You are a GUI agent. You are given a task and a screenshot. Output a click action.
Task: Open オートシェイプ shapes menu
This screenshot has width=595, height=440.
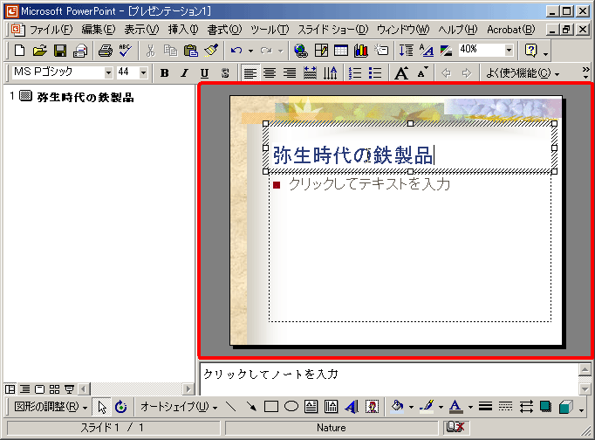tap(179, 407)
